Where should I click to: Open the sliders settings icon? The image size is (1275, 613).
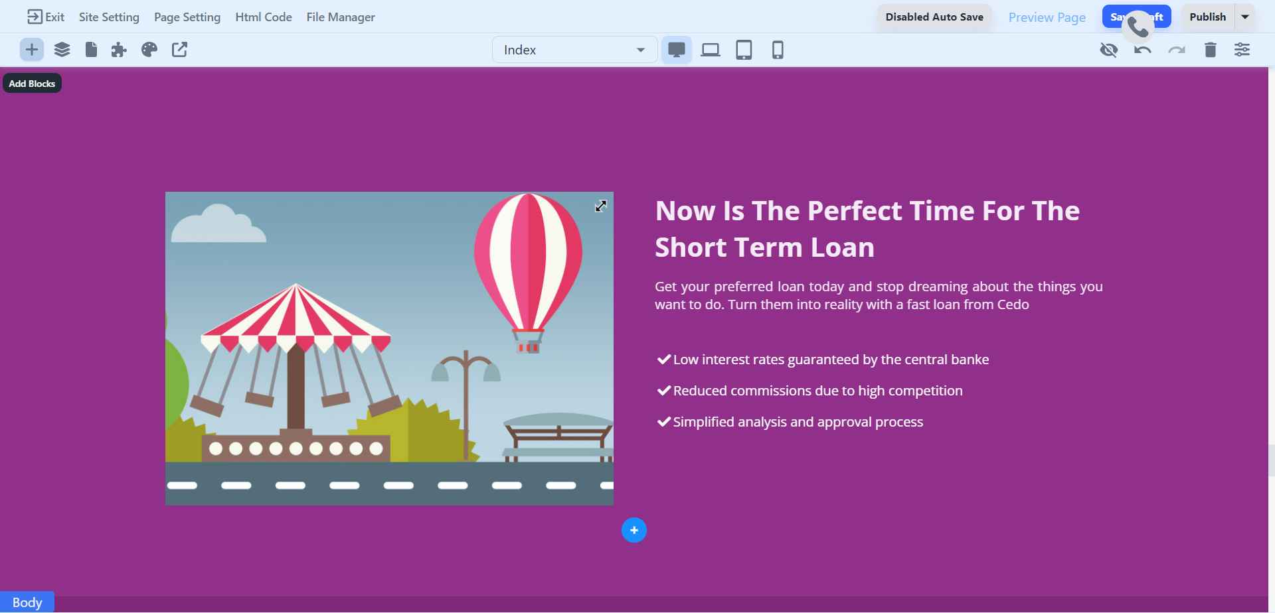1242,50
